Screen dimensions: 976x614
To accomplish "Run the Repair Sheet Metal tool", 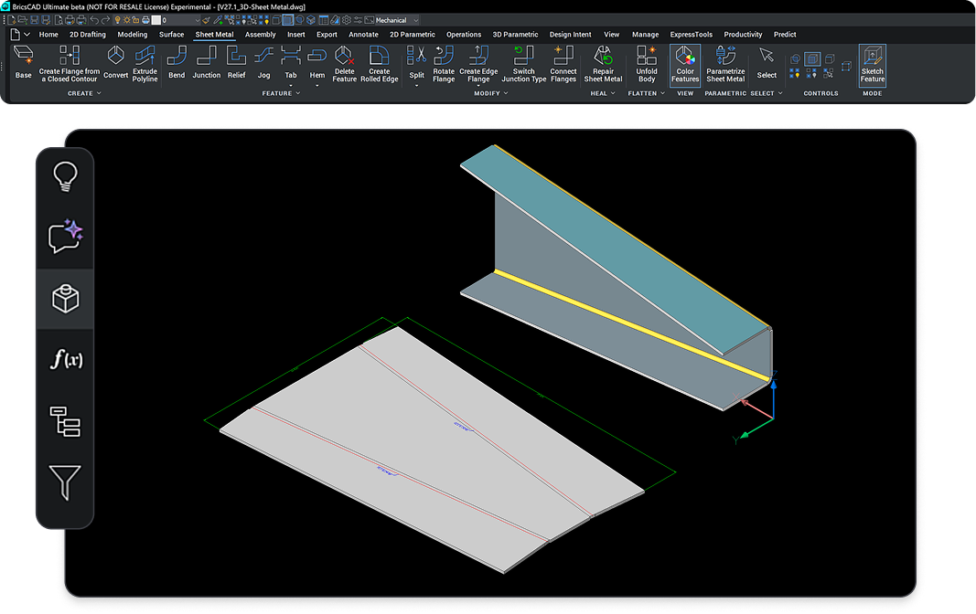I will (x=603, y=63).
